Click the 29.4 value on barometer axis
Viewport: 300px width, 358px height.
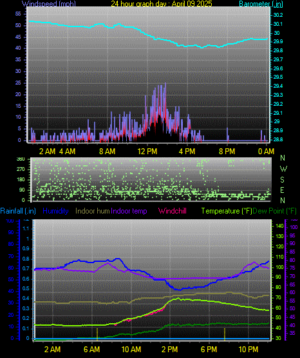tap(278, 86)
